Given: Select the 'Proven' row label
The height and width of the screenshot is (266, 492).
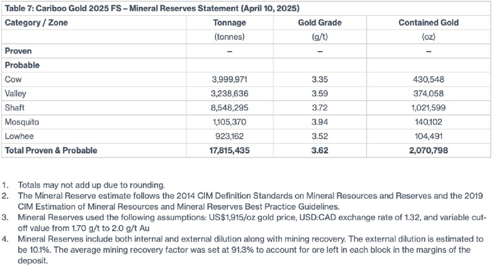Looking at the screenshot, I should [x=18, y=51].
